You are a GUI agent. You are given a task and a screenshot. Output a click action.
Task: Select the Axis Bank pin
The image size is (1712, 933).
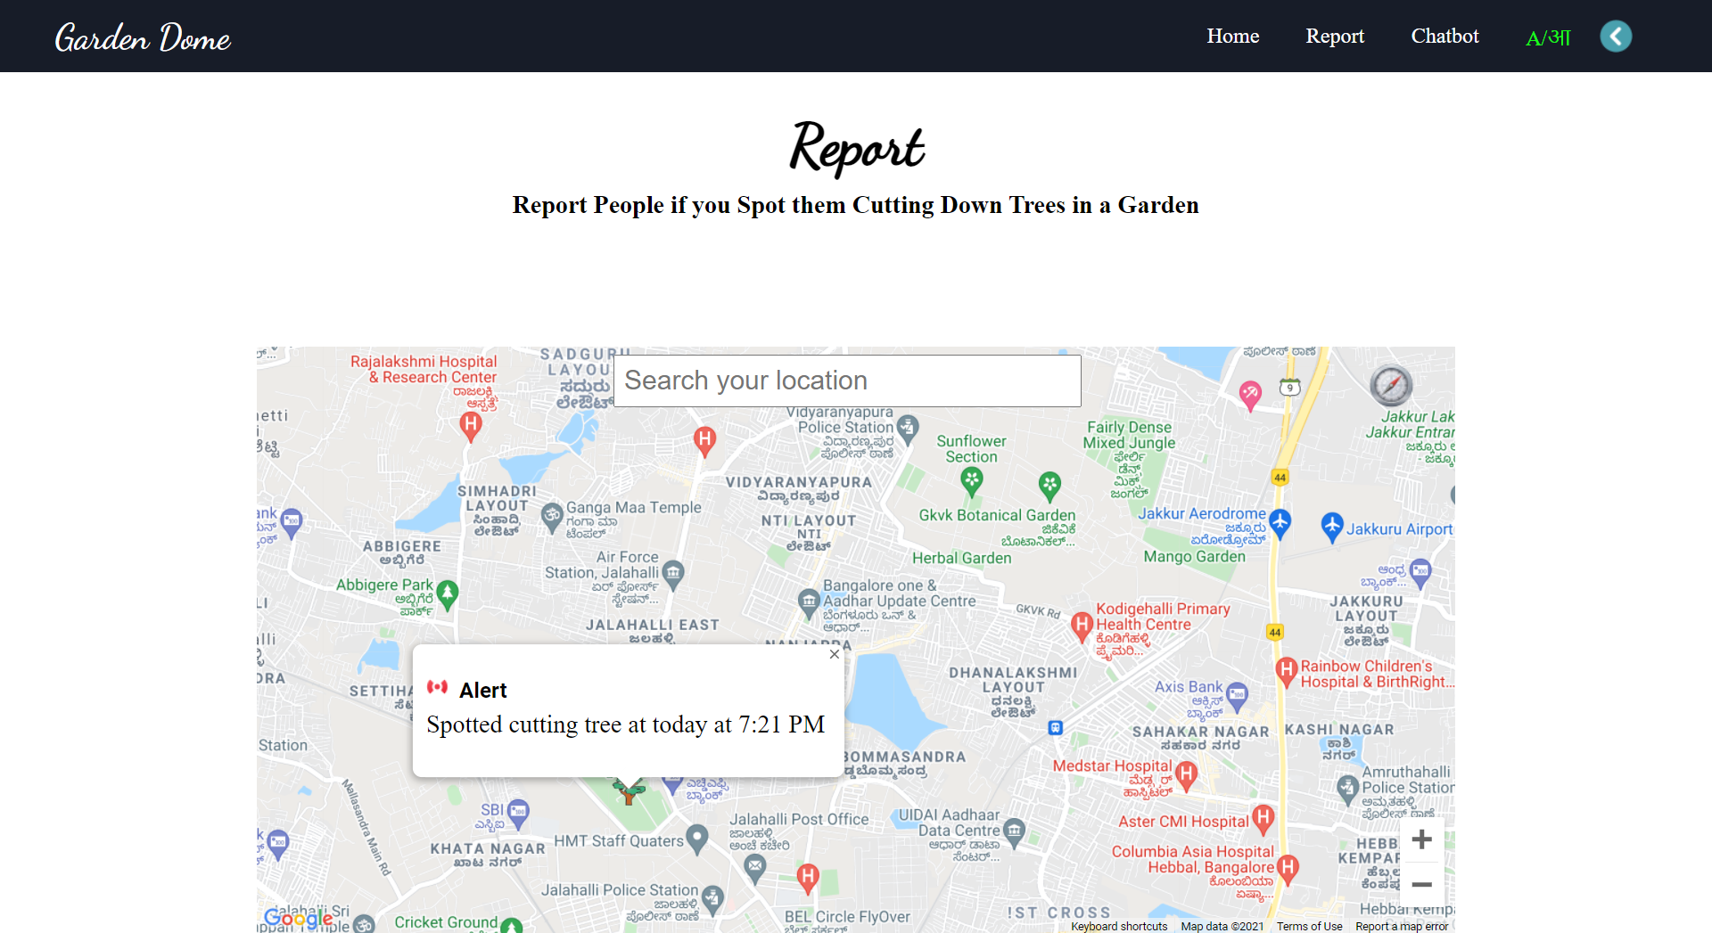click(x=1237, y=697)
